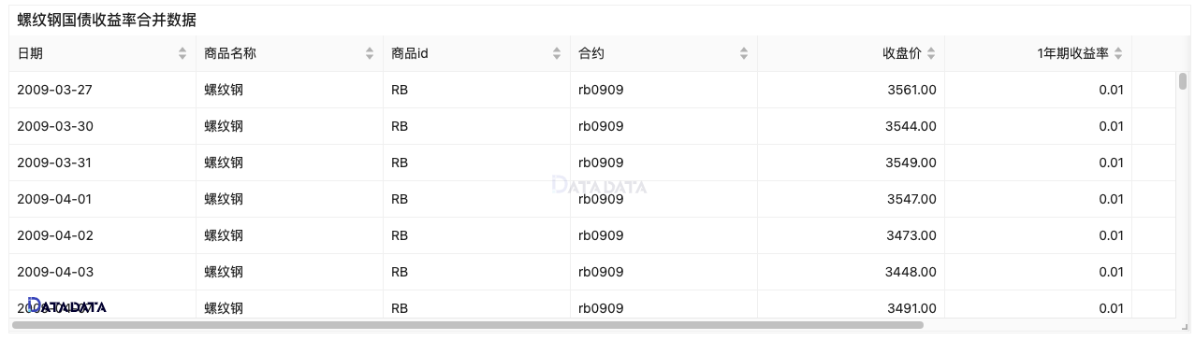Sort table by 日期 column icon

click(x=182, y=54)
